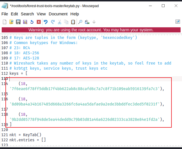Screen dimensions: 182x149
Task: Open Find and Replace icon
Action: point(87,22)
